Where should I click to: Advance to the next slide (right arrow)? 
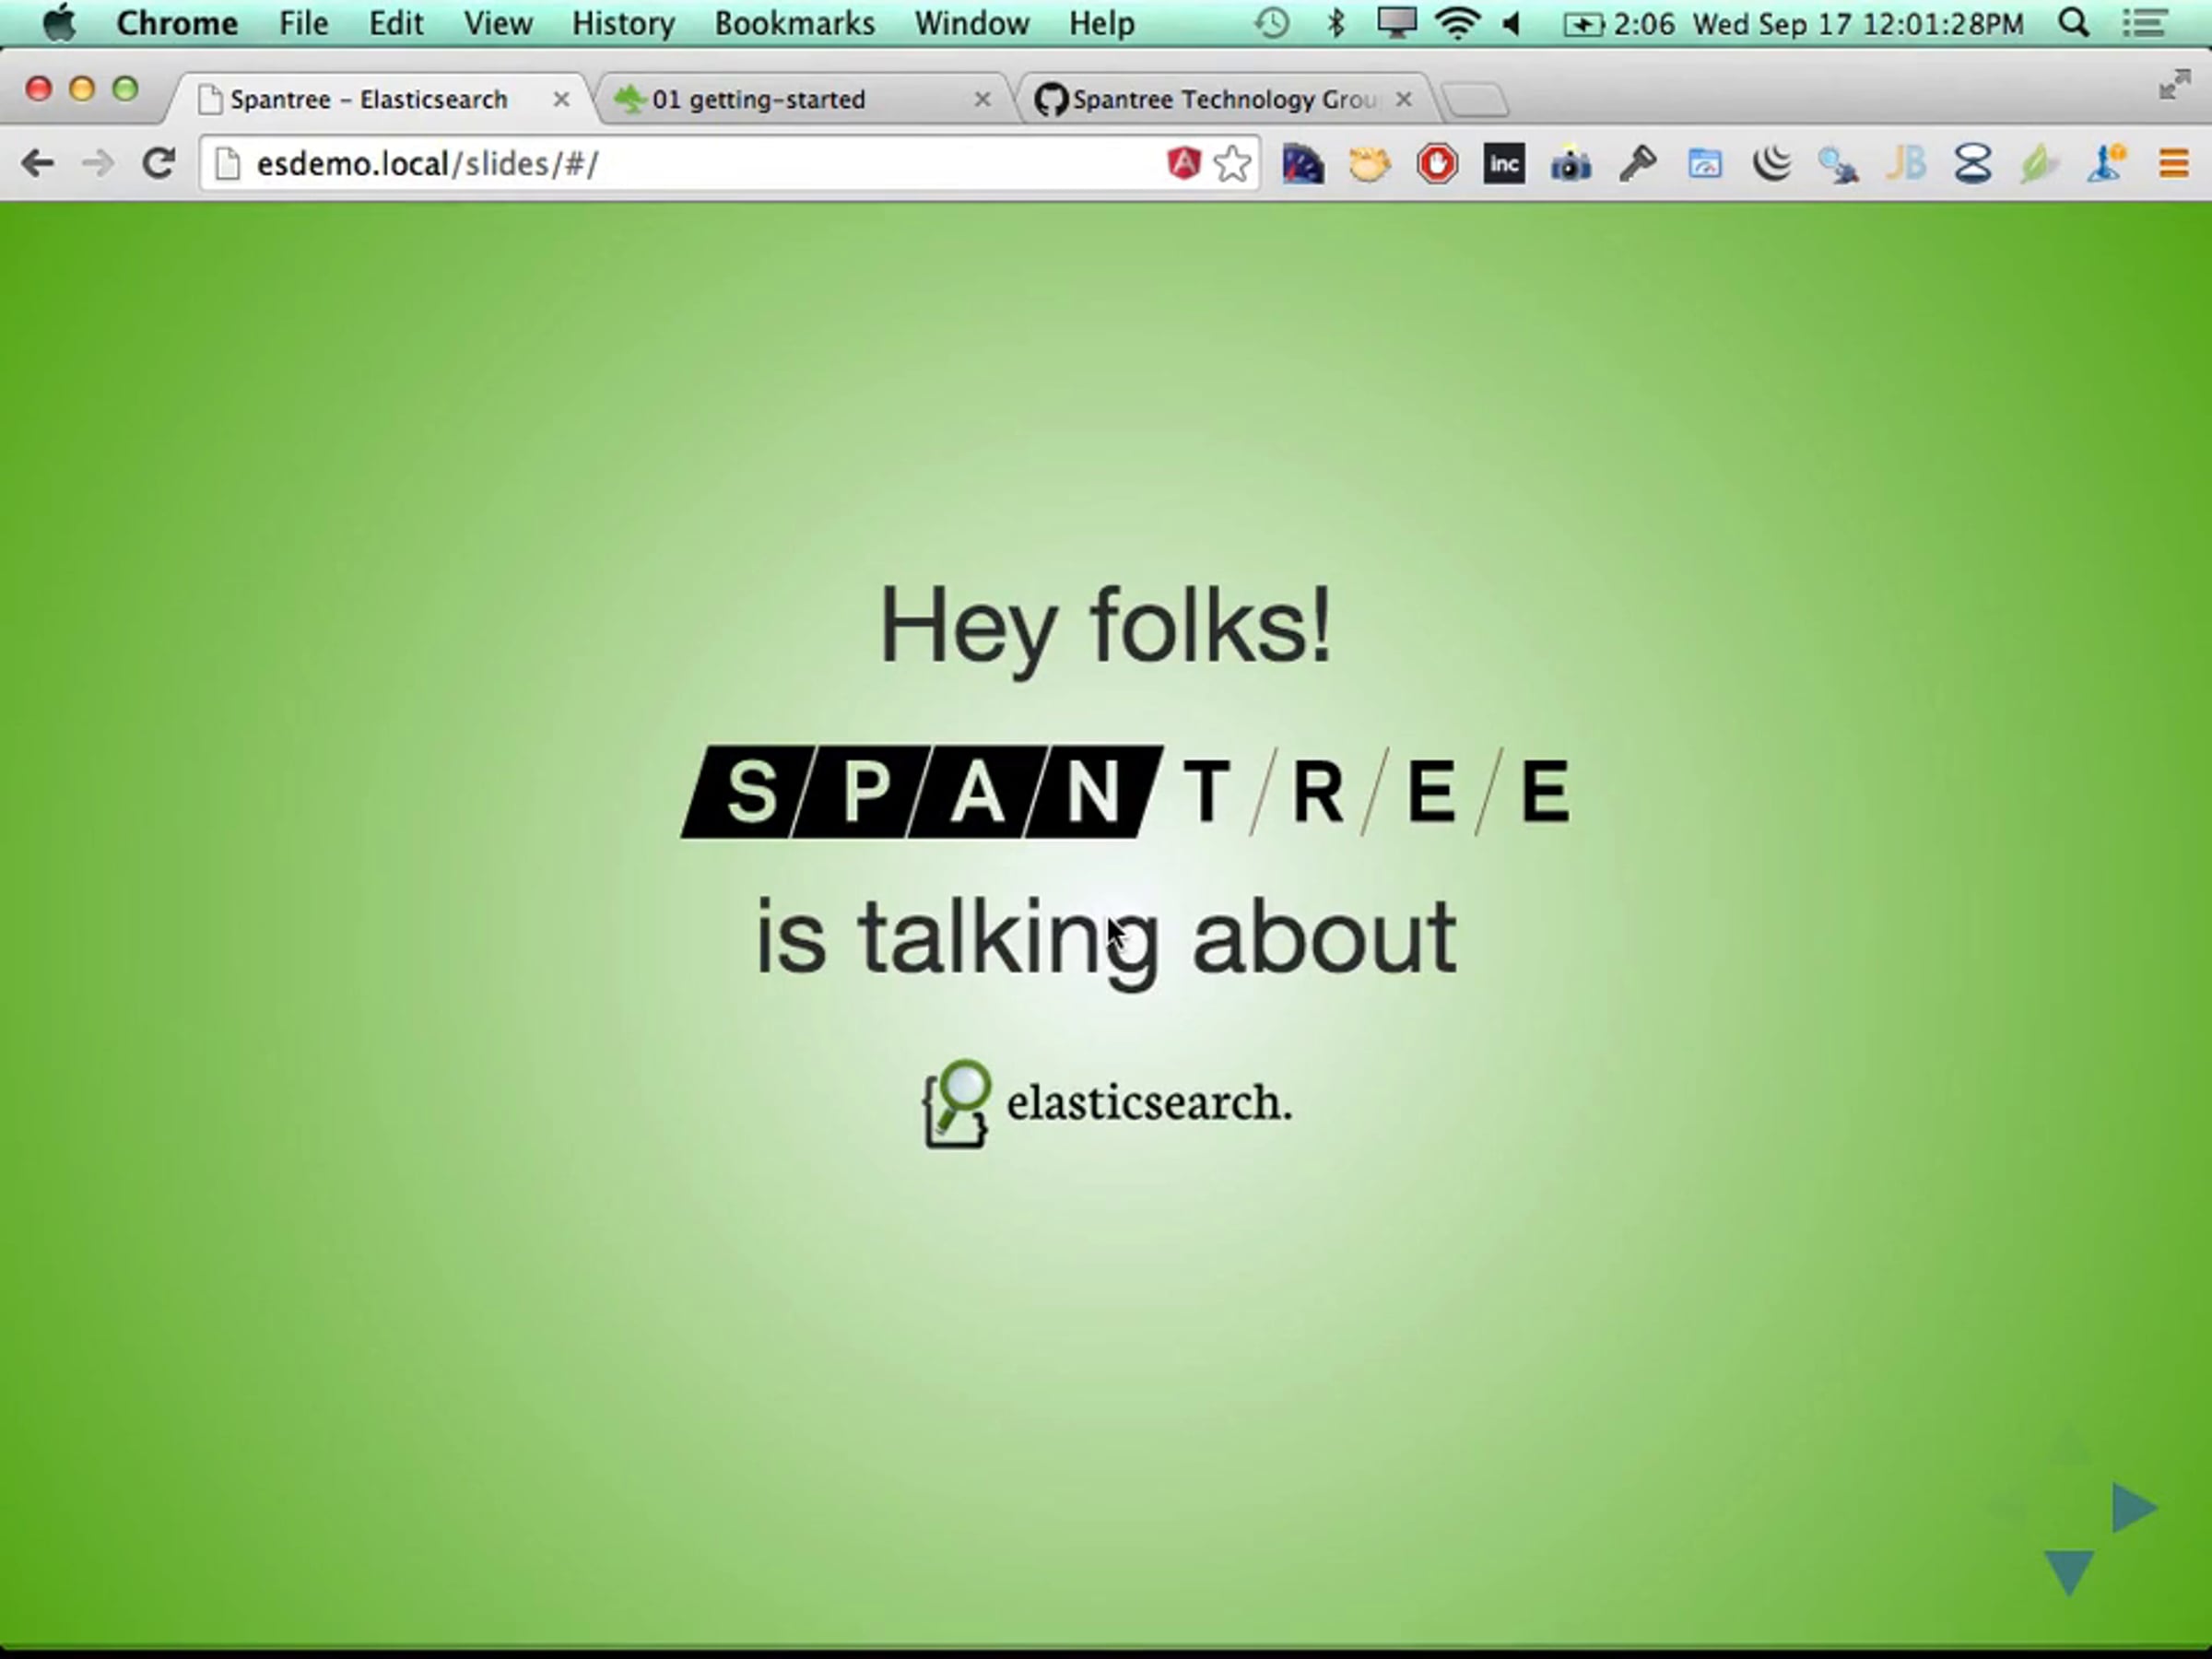pos(2134,1507)
